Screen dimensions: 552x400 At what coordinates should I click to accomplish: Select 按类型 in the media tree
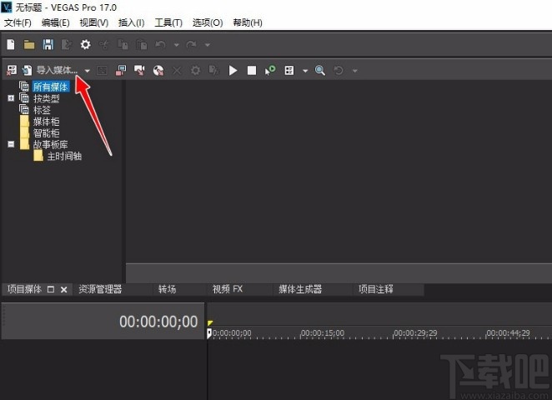coord(46,98)
